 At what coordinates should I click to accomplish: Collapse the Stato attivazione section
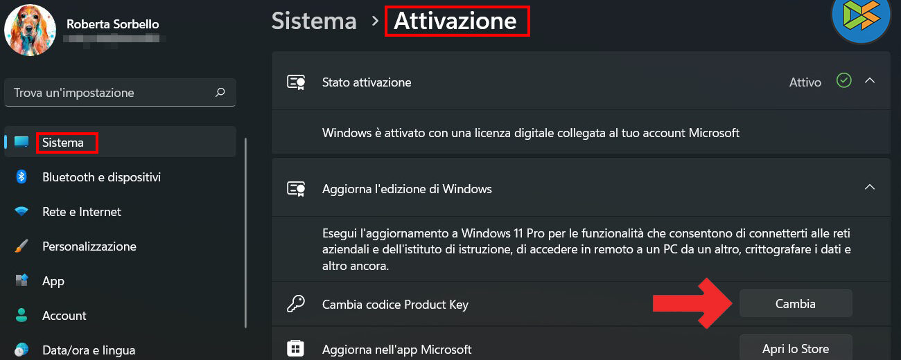pos(870,81)
